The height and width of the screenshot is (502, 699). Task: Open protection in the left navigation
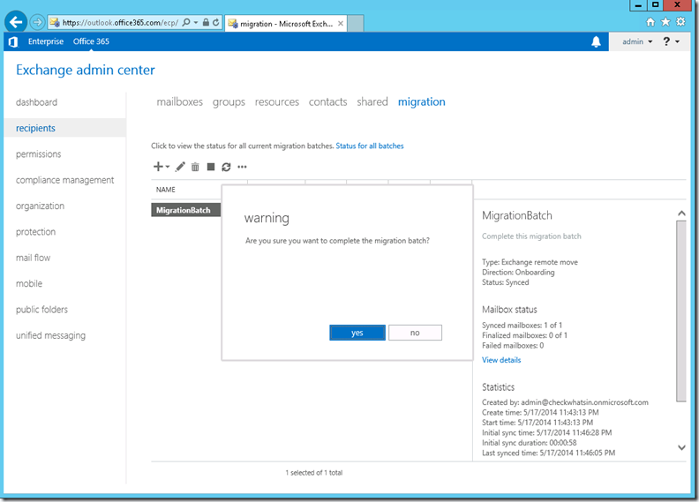pyautogui.click(x=35, y=232)
